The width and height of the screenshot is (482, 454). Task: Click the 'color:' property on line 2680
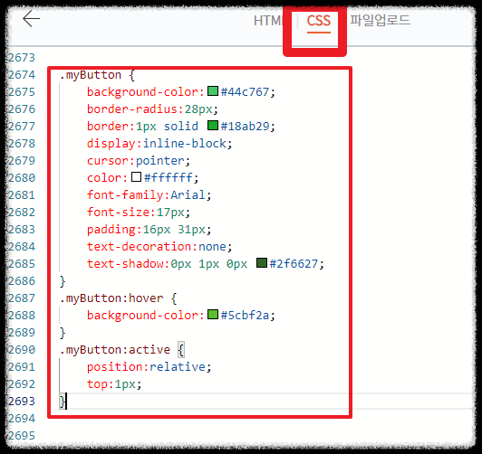tap(107, 178)
